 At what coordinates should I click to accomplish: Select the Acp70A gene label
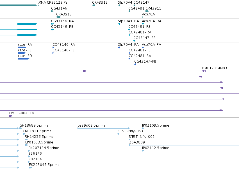pyautogui.click(x=148, y=14)
